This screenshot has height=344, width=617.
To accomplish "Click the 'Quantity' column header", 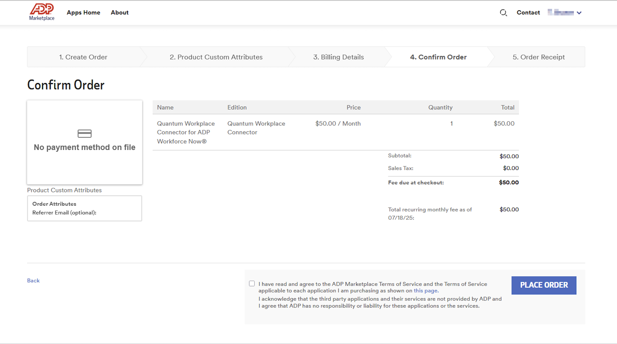I will 440,107.
